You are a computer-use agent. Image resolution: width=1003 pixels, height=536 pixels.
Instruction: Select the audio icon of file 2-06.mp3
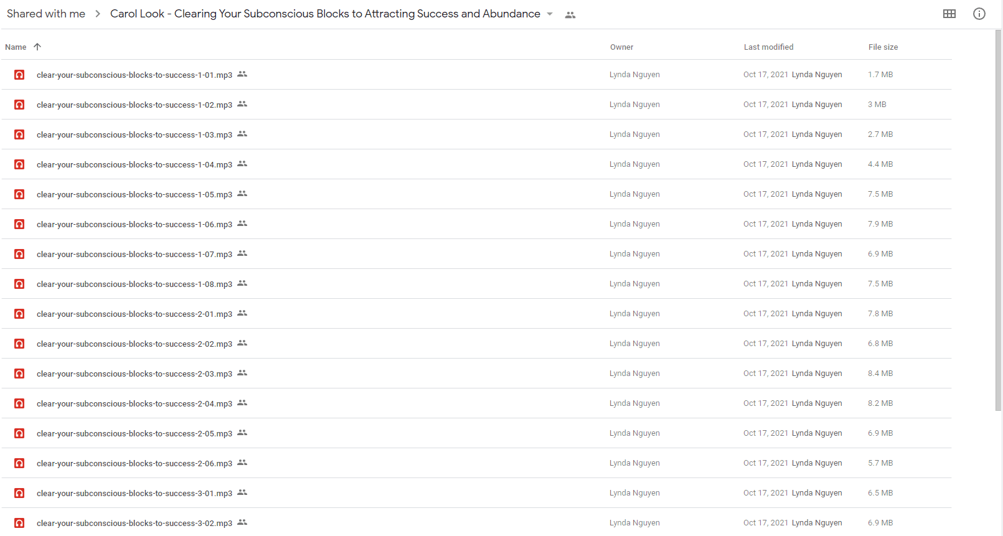pyautogui.click(x=19, y=463)
